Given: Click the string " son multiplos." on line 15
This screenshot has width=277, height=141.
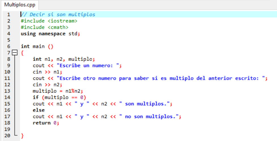Looking at the screenshot, I should (144, 104).
